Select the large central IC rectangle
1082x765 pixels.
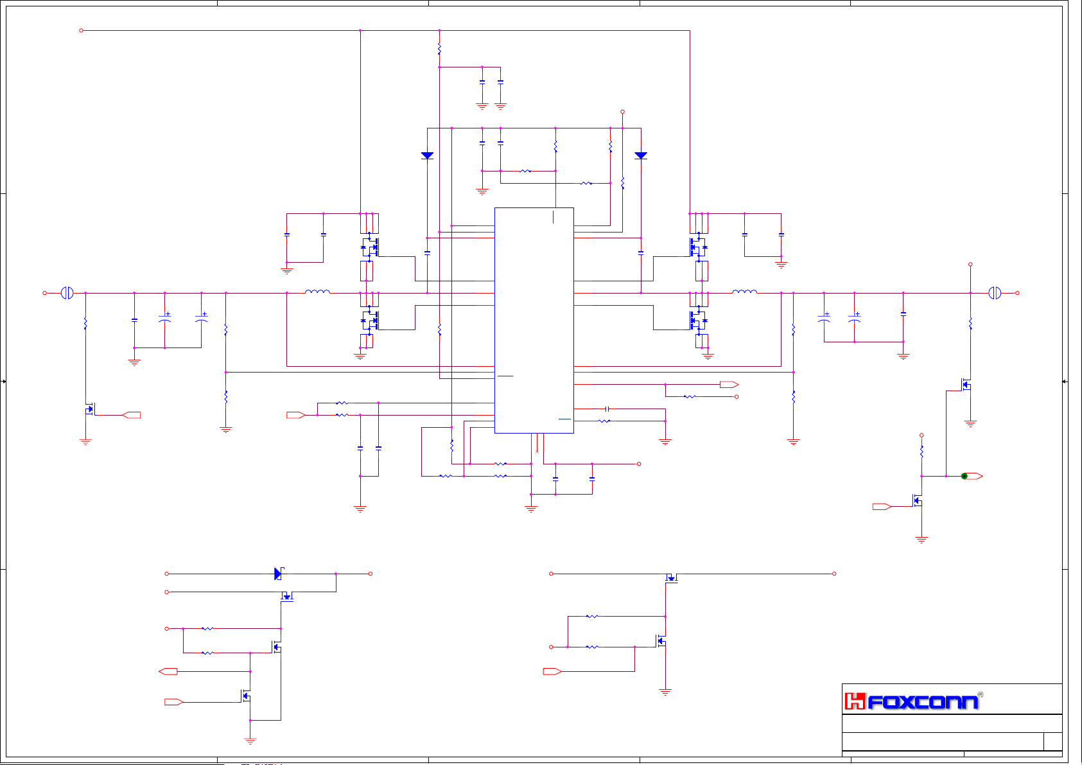coord(534,320)
